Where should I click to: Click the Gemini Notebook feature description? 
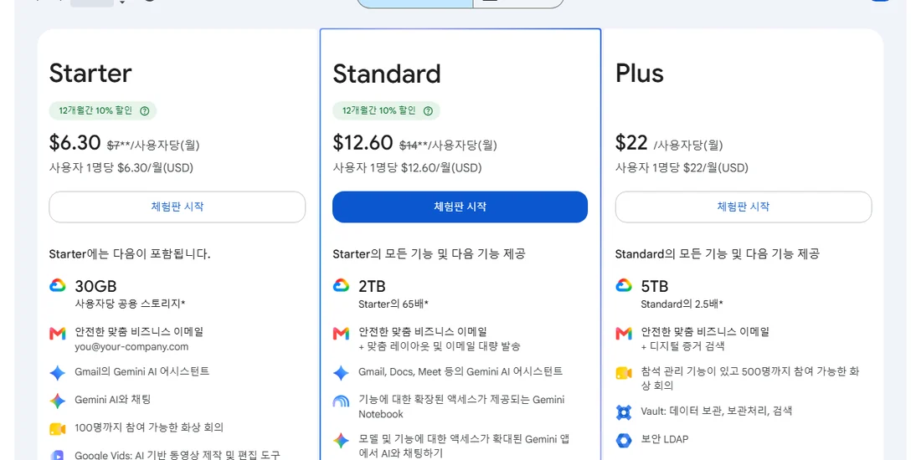tap(461, 406)
